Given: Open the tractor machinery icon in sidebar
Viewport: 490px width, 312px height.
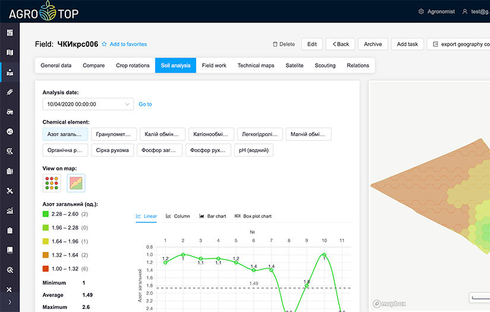Looking at the screenshot, I should tap(10, 112).
